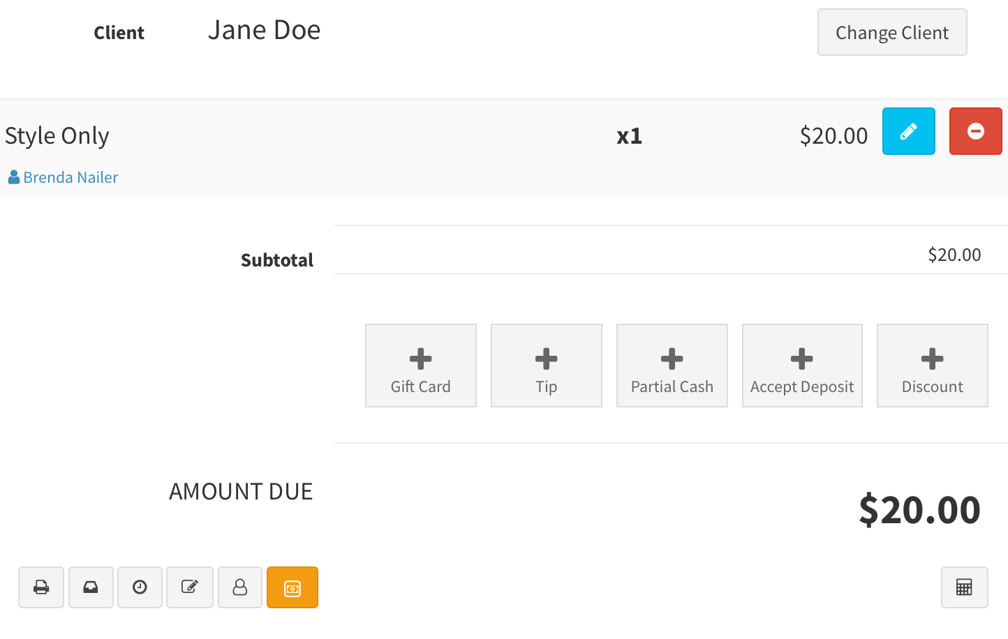This screenshot has width=1008, height=639.
Task: Remove the Style Only item with red button
Action: (x=975, y=131)
